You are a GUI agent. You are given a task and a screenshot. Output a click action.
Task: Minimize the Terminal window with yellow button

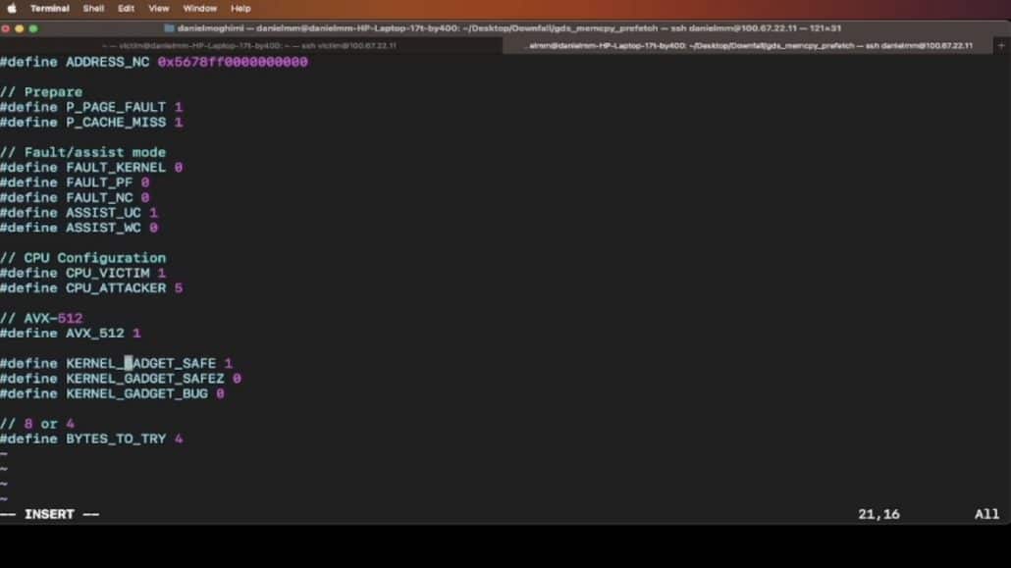pyautogui.click(x=20, y=28)
